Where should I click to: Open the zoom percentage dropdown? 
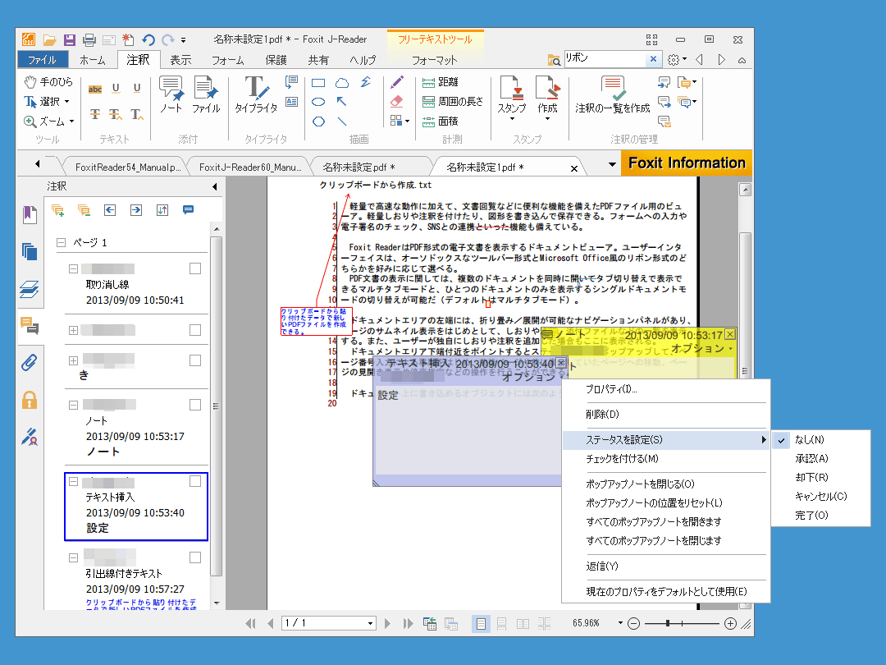620,623
